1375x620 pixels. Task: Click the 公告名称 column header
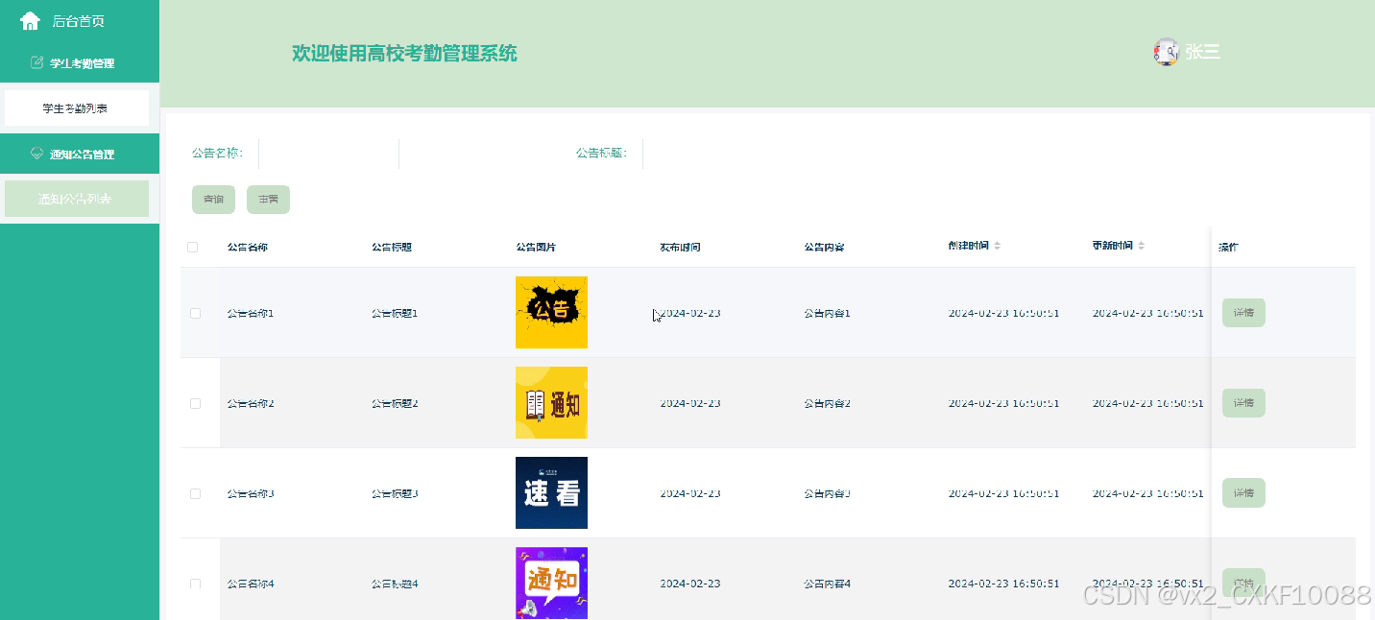tap(248, 247)
